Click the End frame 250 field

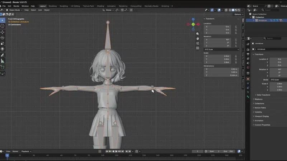[229, 151]
